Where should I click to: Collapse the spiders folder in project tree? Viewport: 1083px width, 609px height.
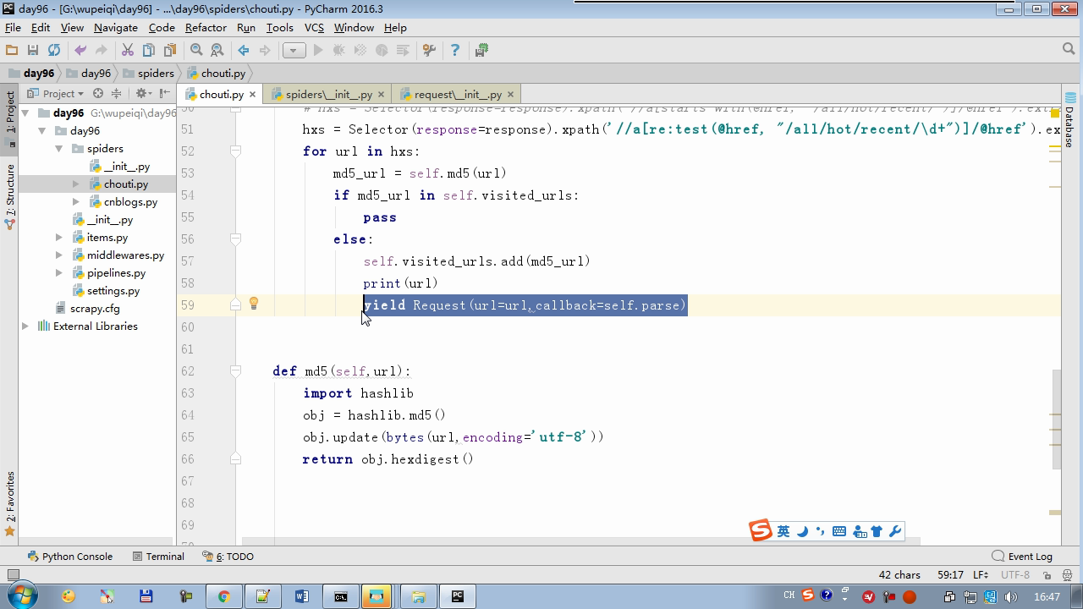click(x=59, y=149)
